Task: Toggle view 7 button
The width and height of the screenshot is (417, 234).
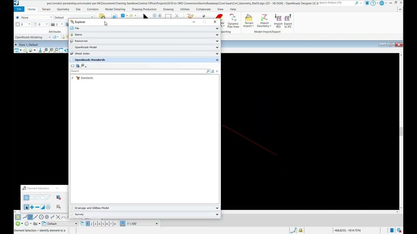Action: click(111, 224)
